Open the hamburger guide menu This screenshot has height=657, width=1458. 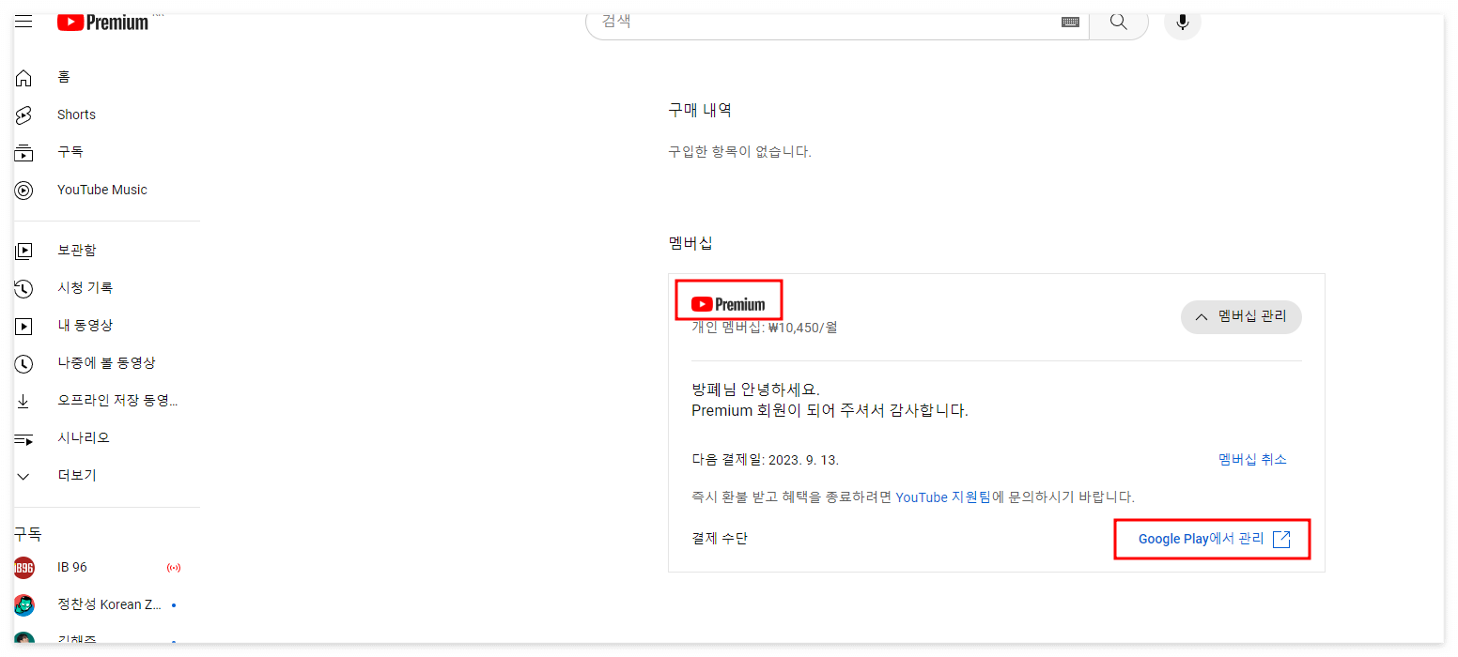[23, 22]
